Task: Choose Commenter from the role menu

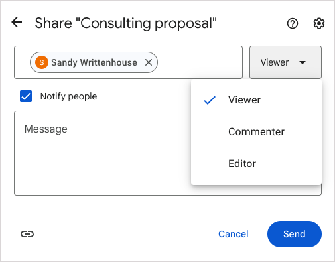Action: tap(256, 132)
